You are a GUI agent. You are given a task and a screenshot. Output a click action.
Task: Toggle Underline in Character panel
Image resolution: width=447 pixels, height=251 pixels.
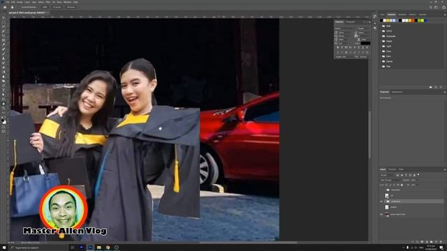(x=363, y=47)
